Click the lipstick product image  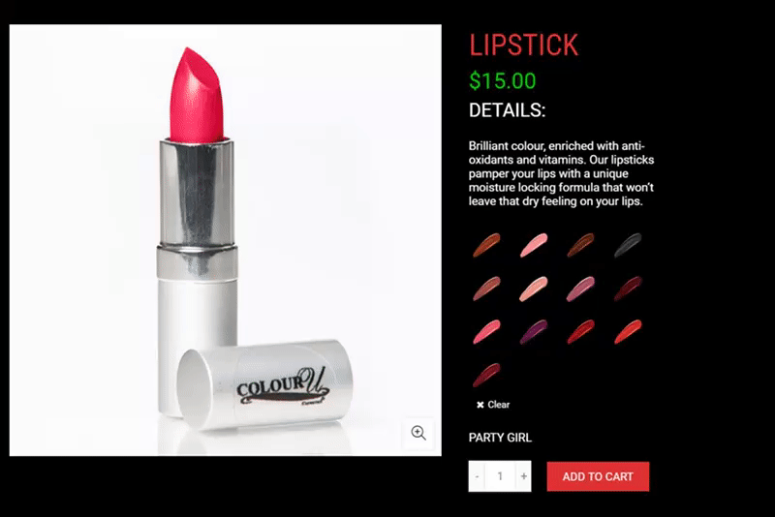pyautogui.click(x=226, y=240)
